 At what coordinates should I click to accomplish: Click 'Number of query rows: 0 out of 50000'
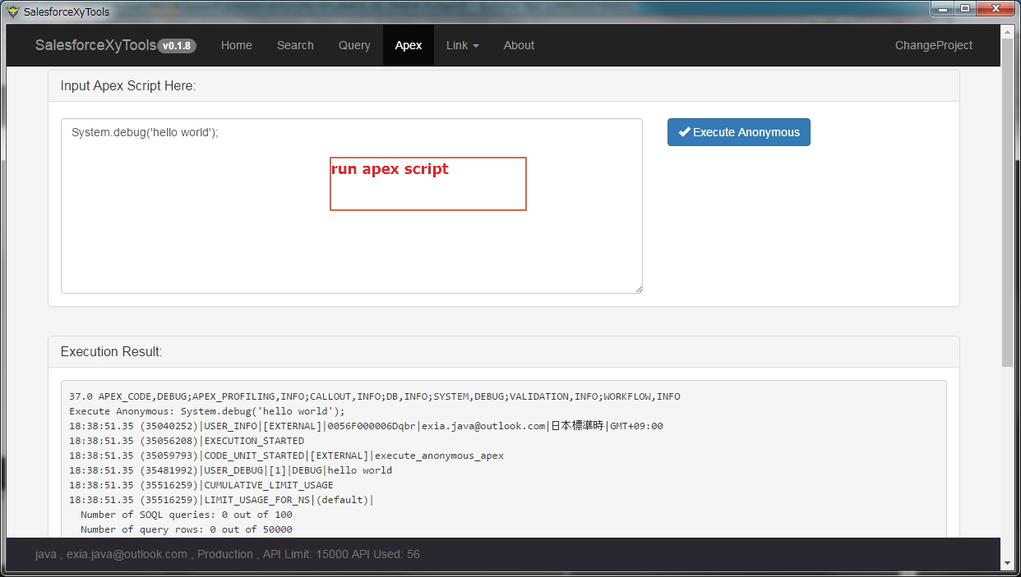(x=187, y=529)
